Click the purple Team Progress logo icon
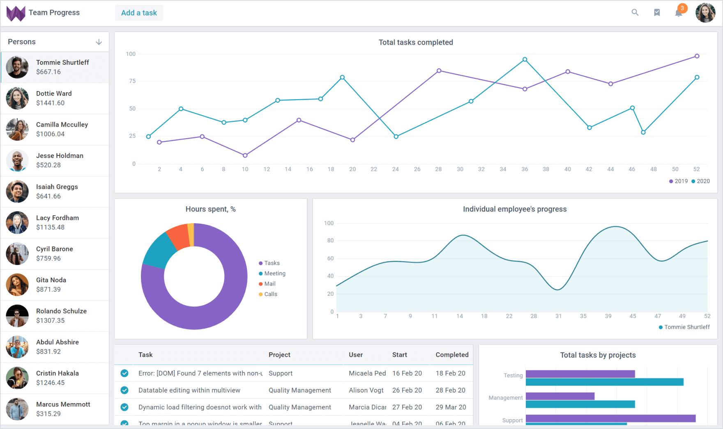Image resolution: width=723 pixels, height=429 pixels. [16, 13]
